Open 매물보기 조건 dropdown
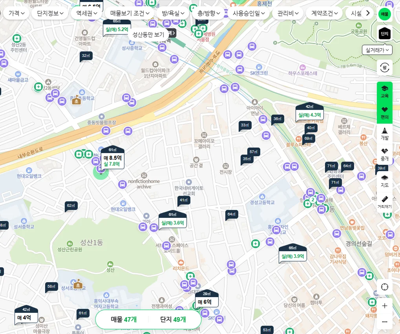 (130, 13)
